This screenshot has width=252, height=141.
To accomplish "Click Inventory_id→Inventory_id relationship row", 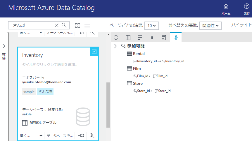I will point(159,61).
